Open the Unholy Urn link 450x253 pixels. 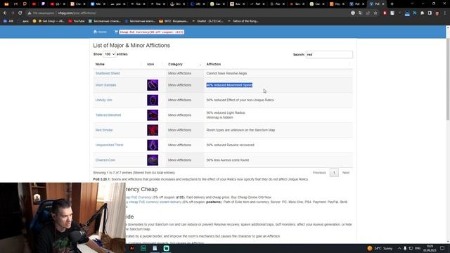(103, 100)
